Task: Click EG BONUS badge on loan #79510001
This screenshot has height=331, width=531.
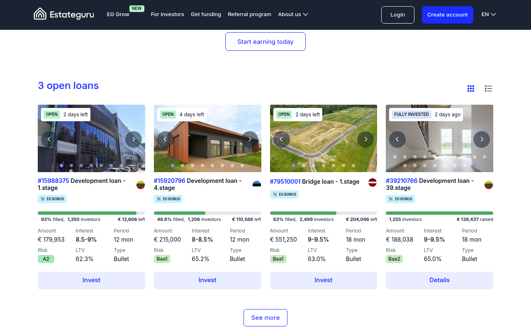Action: click(284, 194)
